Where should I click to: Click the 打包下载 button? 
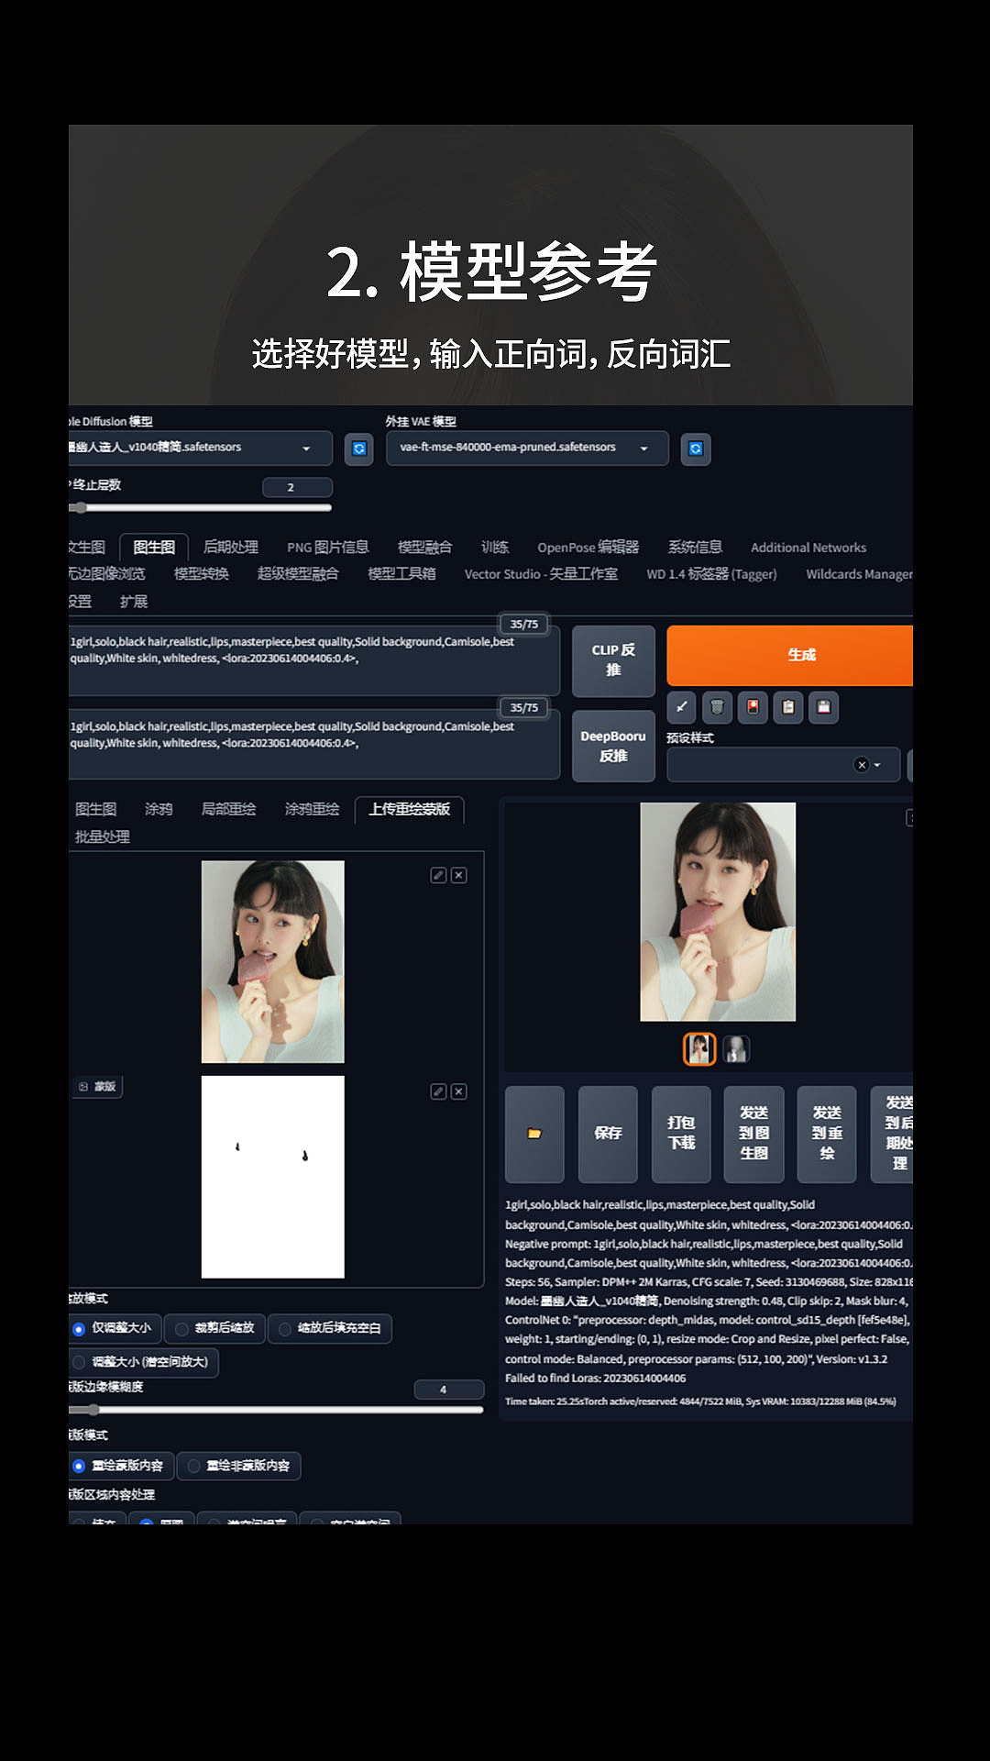(681, 1134)
